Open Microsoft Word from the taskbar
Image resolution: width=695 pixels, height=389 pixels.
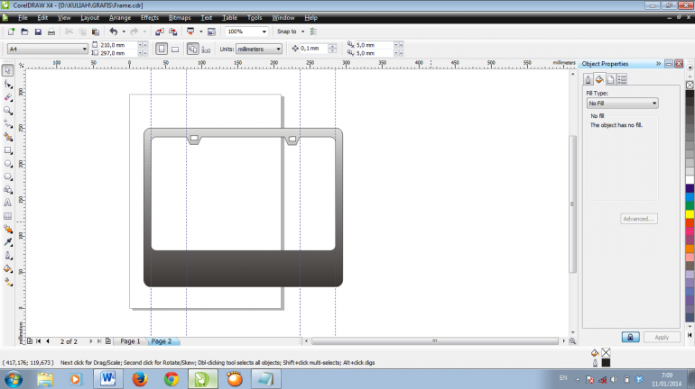pyautogui.click(x=107, y=379)
